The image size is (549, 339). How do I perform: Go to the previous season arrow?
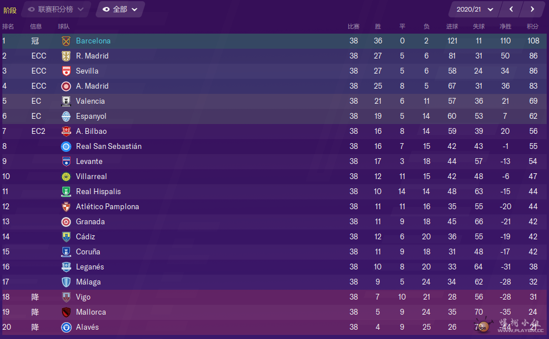tap(511, 9)
